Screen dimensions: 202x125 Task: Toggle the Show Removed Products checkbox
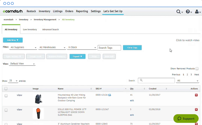click(197, 69)
